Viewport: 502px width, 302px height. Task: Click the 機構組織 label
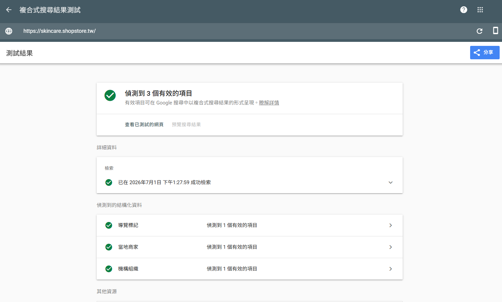coord(128,269)
